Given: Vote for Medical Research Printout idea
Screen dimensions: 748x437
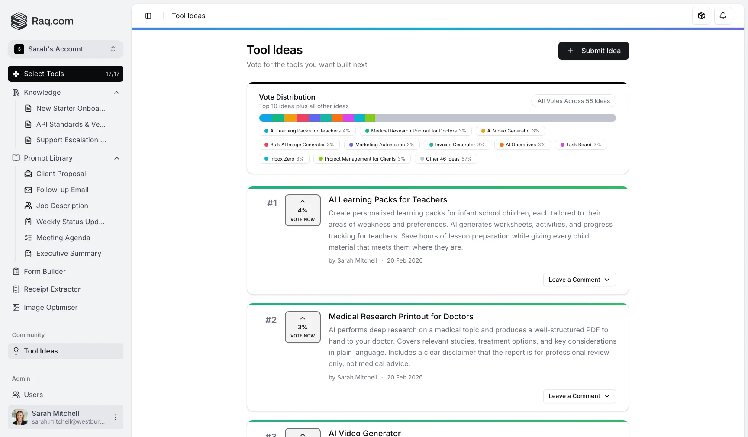Looking at the screenshot, I should (303, 327).
